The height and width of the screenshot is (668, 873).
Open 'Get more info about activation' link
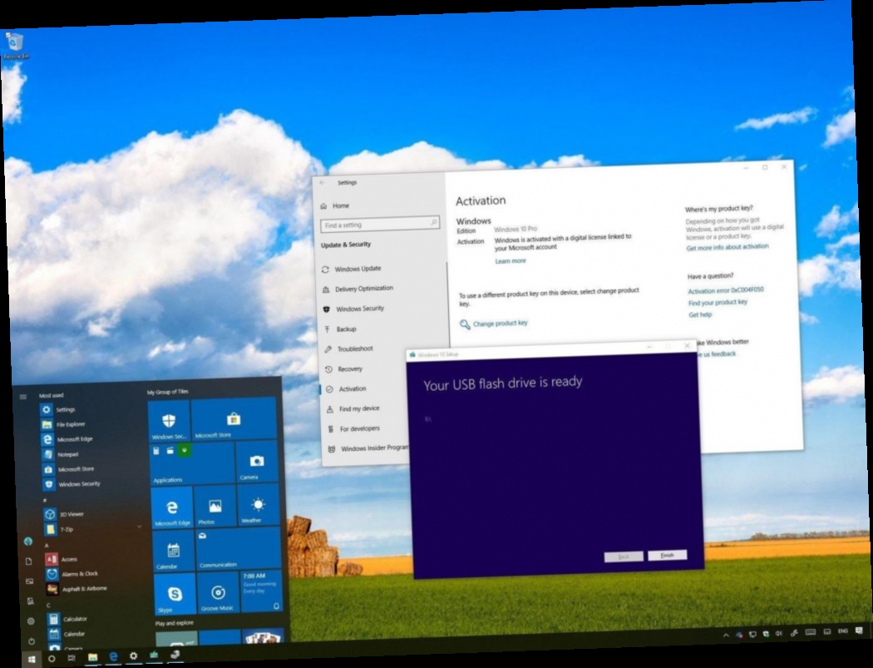[x=727, y=247]
